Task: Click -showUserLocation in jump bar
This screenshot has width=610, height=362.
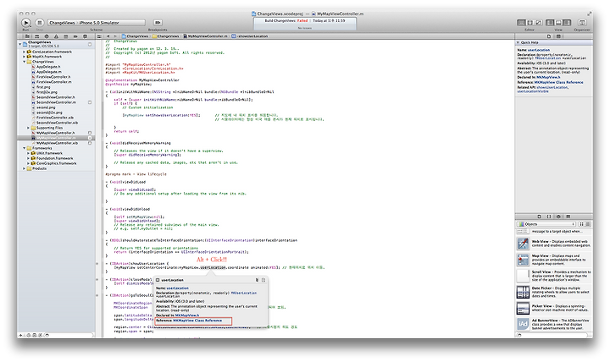Action: [x=250, y=36]
